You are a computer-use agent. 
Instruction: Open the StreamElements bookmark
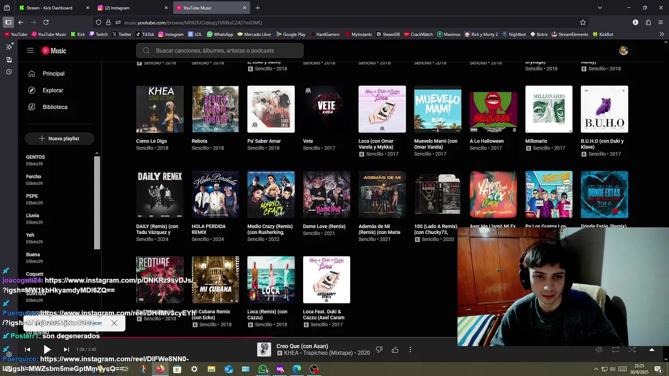(x=570, y=34)
